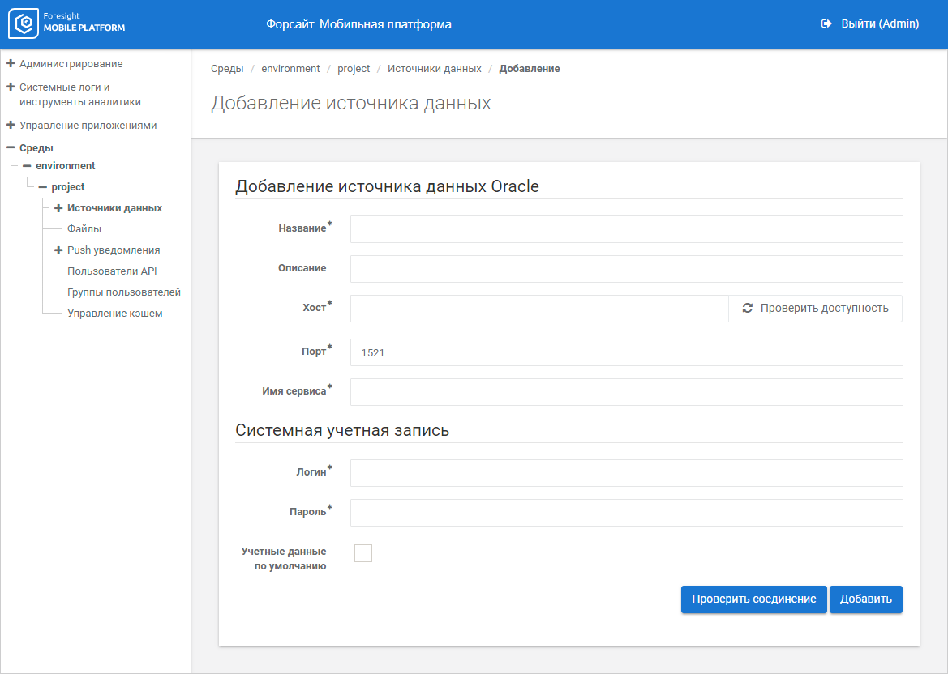
Task: Select Управление кэшем tree item
Action: point(114,314)
